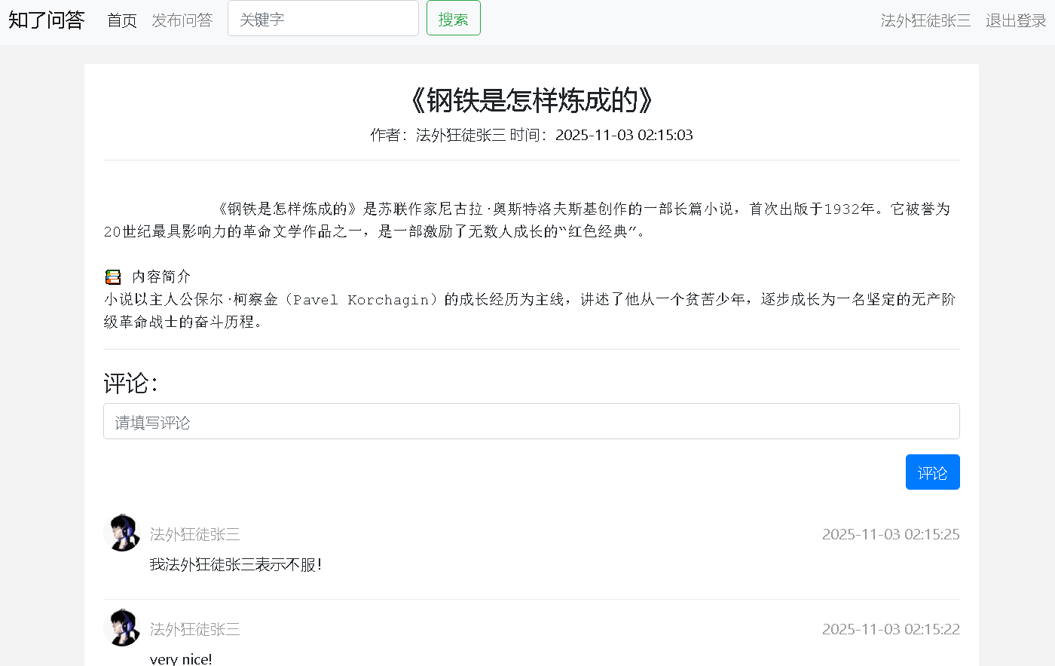Click the first commenter's avatar image
This screenshot has width=1055, height=666.
click(x=122, y=533)
